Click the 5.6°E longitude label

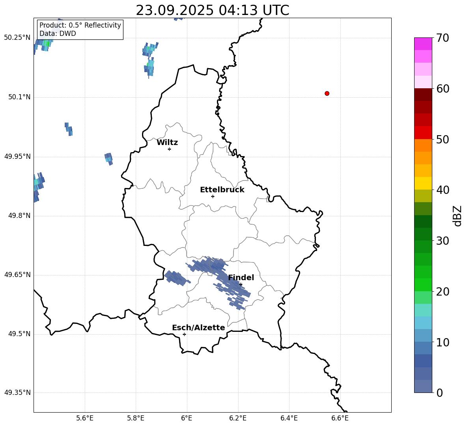pos(85,418)
